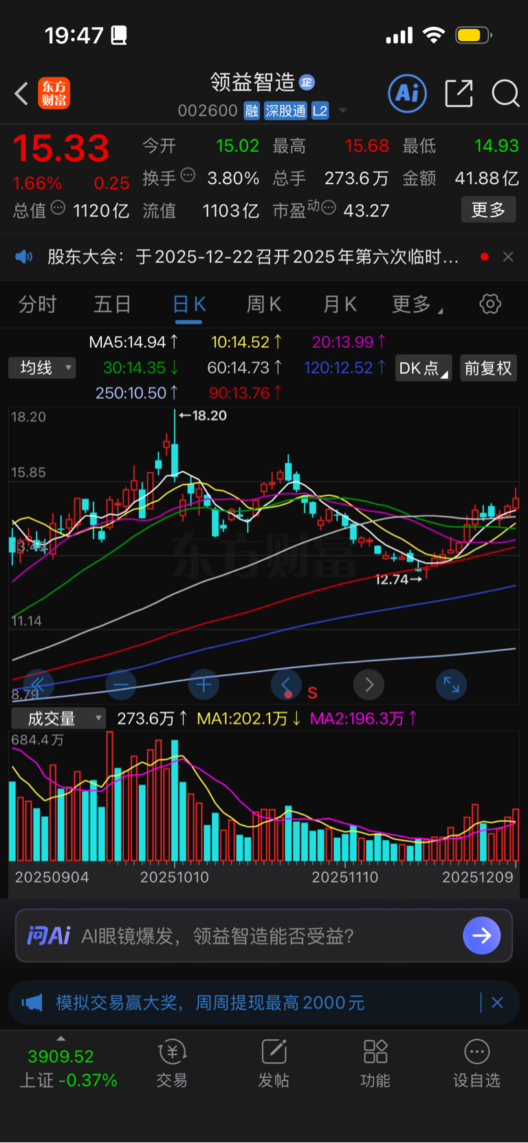Toggle the DK点 signal option
The height and width of the screenshot is (1143, 528).
pos(423,368)
